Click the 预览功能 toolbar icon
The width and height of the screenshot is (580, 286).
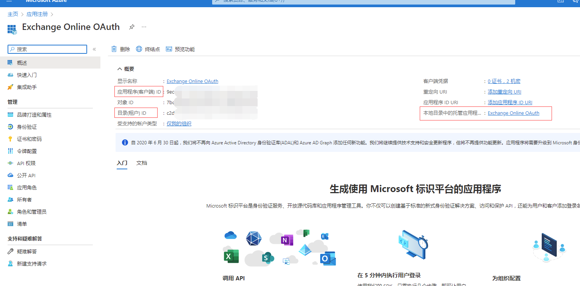tap(169, 49)
